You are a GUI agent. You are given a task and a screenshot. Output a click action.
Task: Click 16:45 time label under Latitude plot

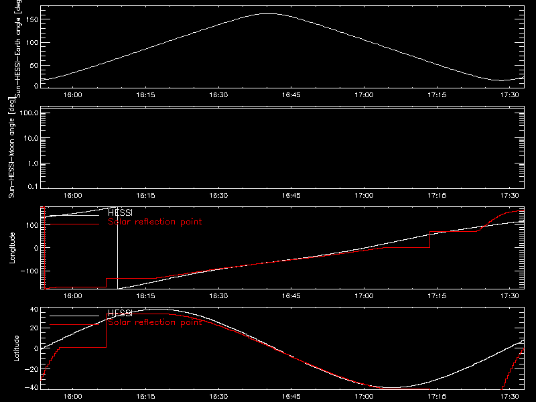coord(291,397)
